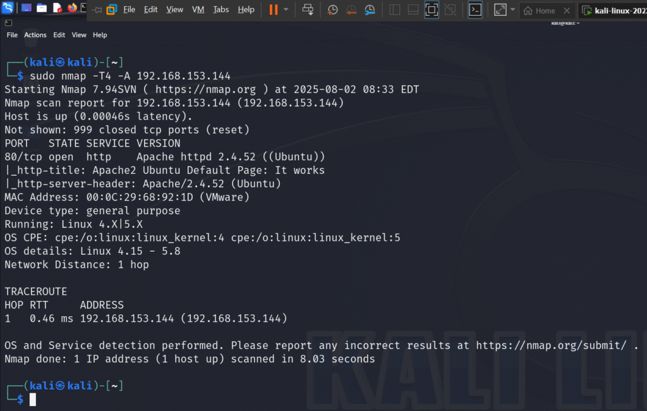Screen dimensions: 647x411
Task: Click the http-title output line
Action: click(165, 171)
